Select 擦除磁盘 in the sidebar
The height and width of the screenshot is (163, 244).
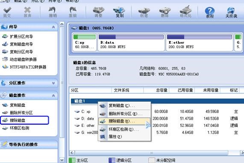coord(25,120)
